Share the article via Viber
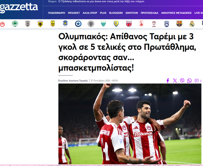 click(x=182, y=81)
